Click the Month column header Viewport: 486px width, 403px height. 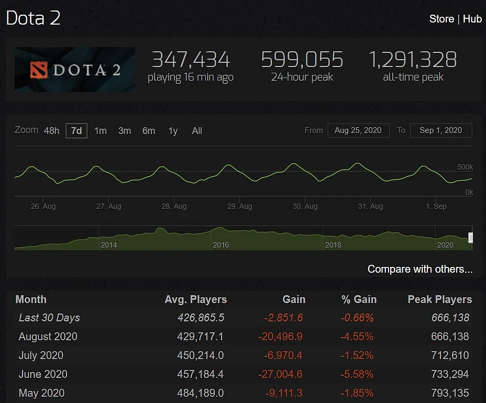click(31, 299)
